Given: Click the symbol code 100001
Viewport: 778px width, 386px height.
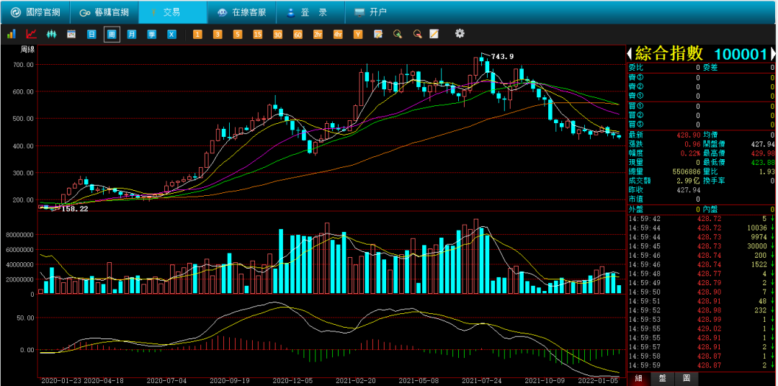Looking at the screenshot, I should (x=741, y=54).
